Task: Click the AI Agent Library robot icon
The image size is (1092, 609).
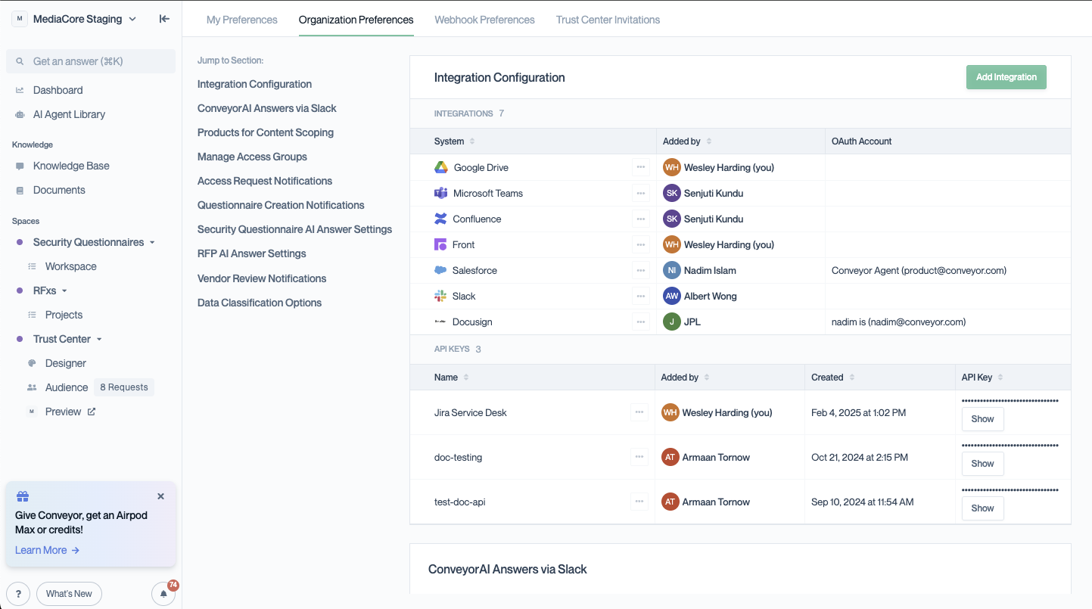Action: (x=20, y=114)
